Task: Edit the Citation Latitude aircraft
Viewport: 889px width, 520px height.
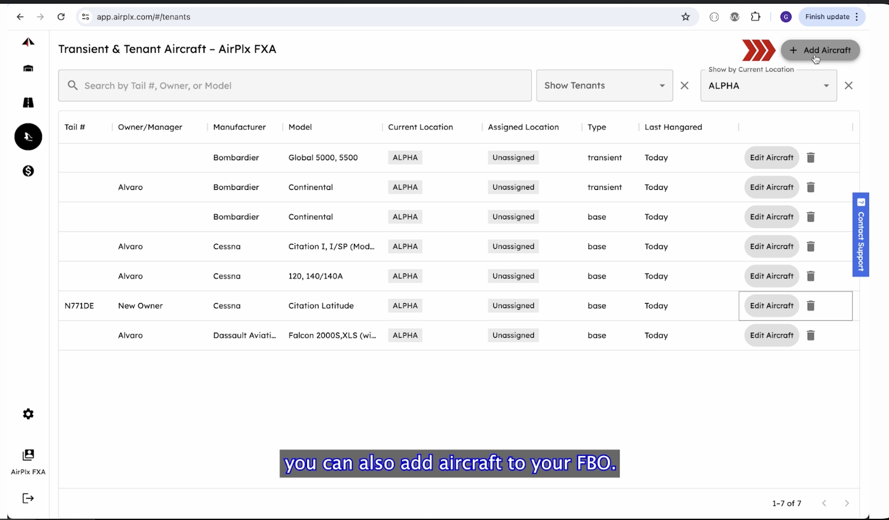Action: [x=771, y=306]
